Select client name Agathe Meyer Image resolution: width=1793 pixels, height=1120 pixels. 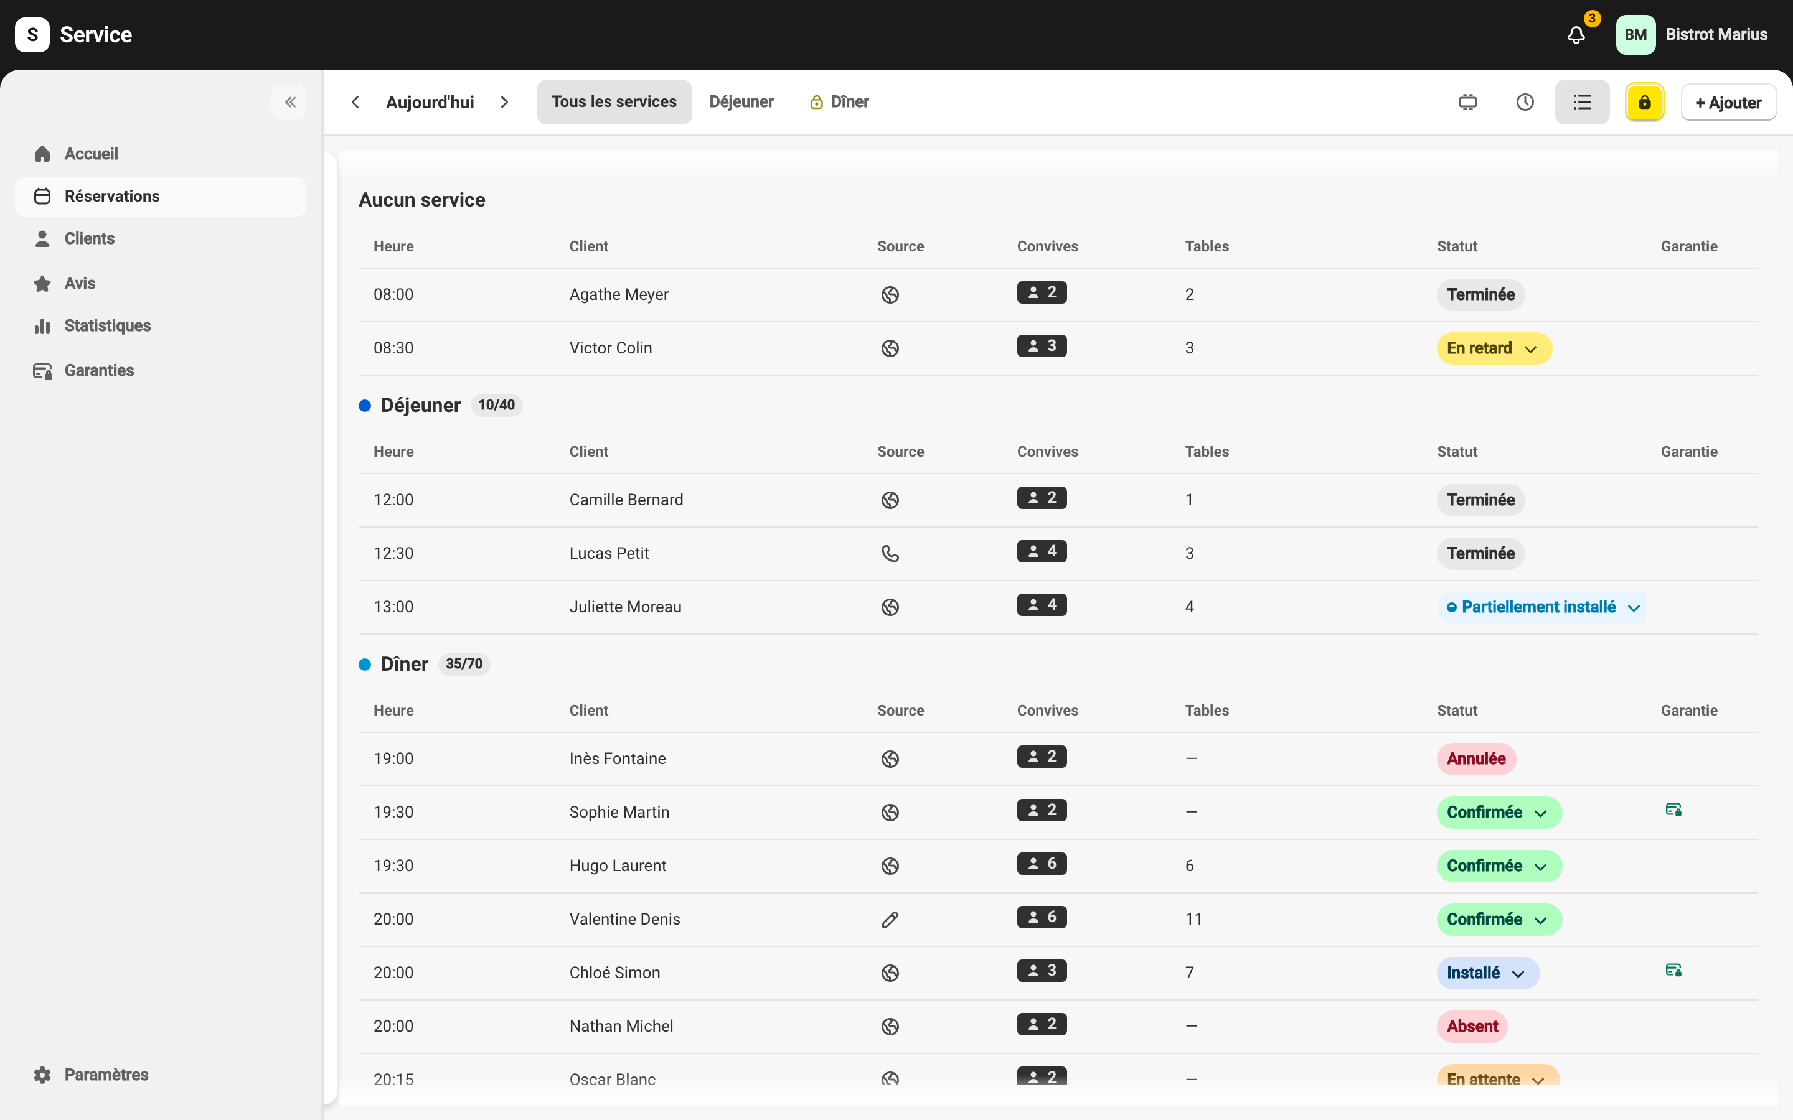point(619,295)
